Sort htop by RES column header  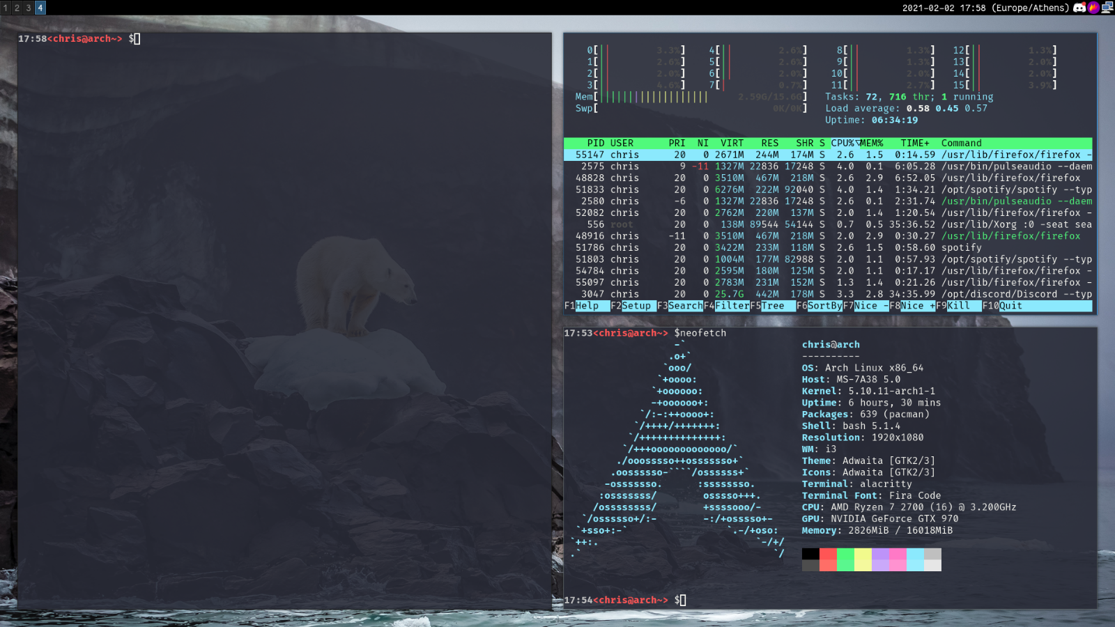(770, 143)
